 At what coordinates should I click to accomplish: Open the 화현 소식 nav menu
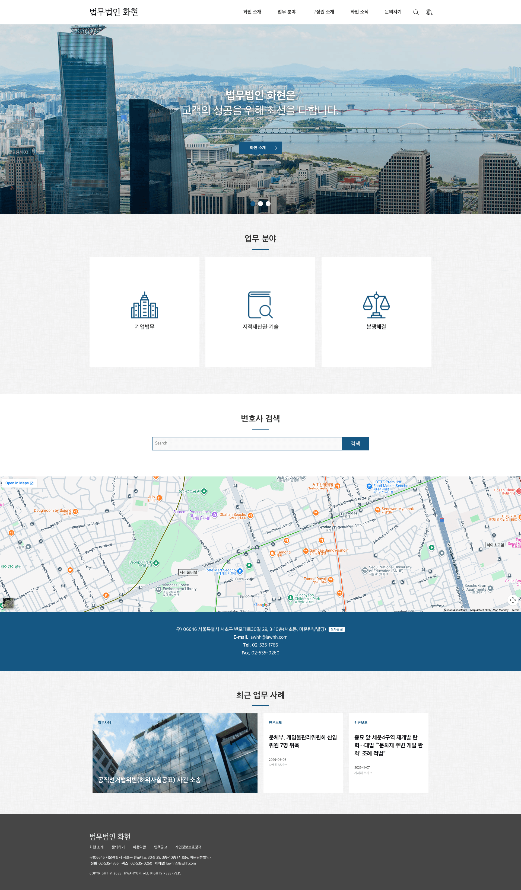click(359, 12)
